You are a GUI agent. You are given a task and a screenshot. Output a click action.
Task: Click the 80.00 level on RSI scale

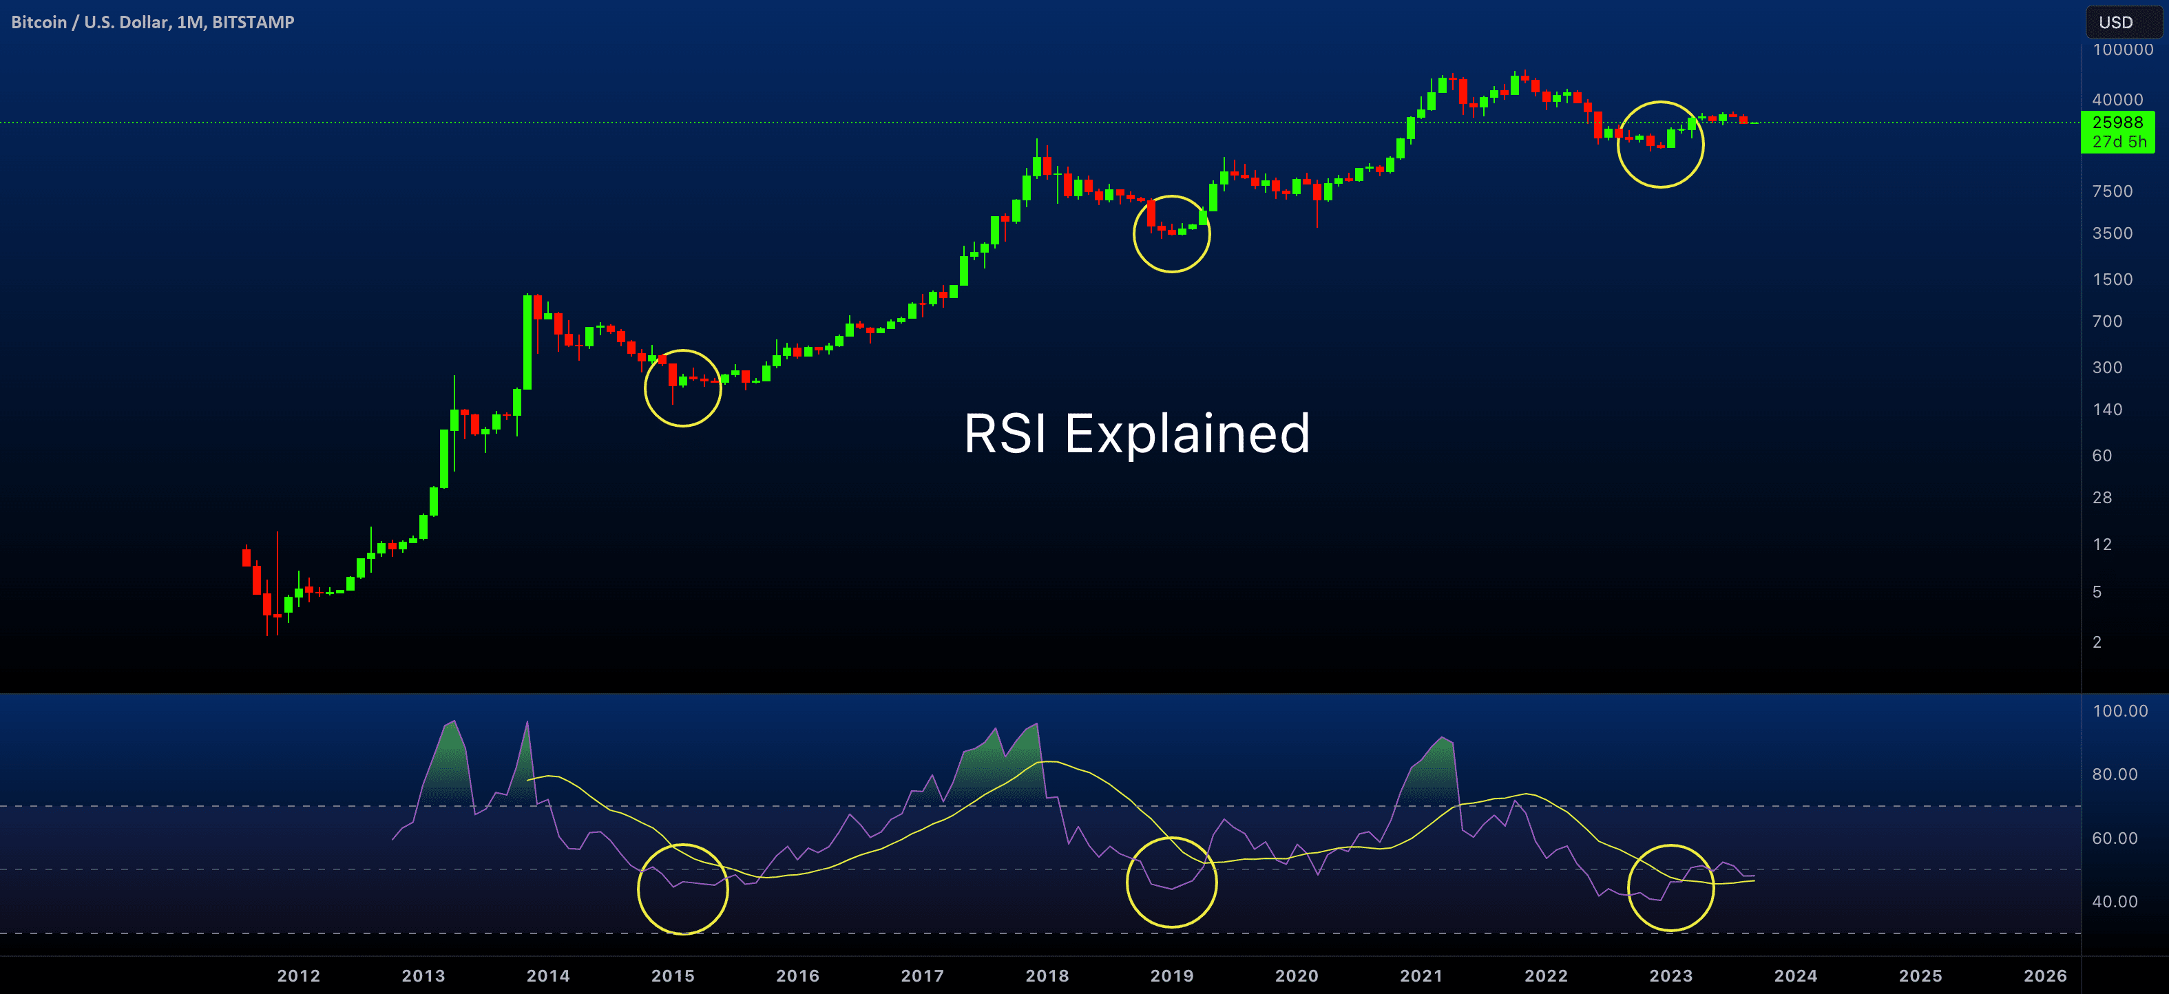click(2115, 774)
